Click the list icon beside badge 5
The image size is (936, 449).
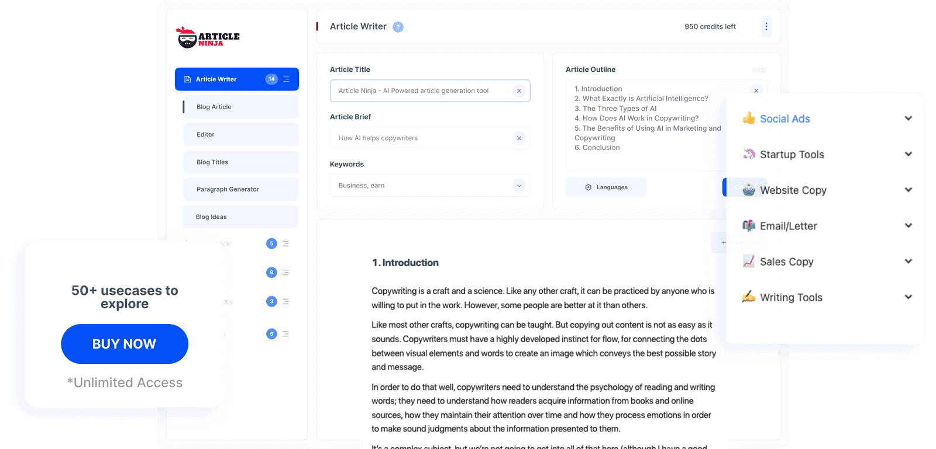285,243
